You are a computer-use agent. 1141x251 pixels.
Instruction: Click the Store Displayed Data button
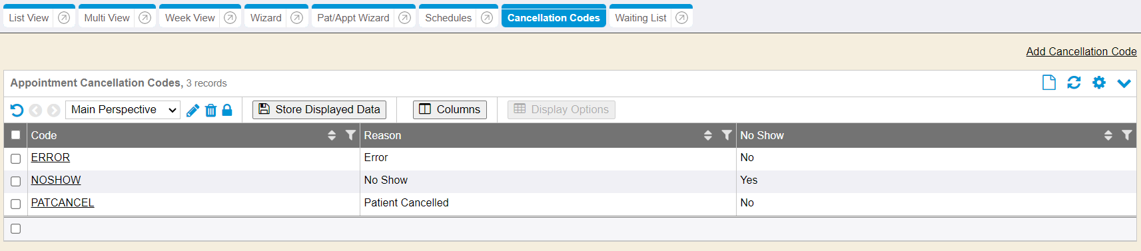click(319, 109)
